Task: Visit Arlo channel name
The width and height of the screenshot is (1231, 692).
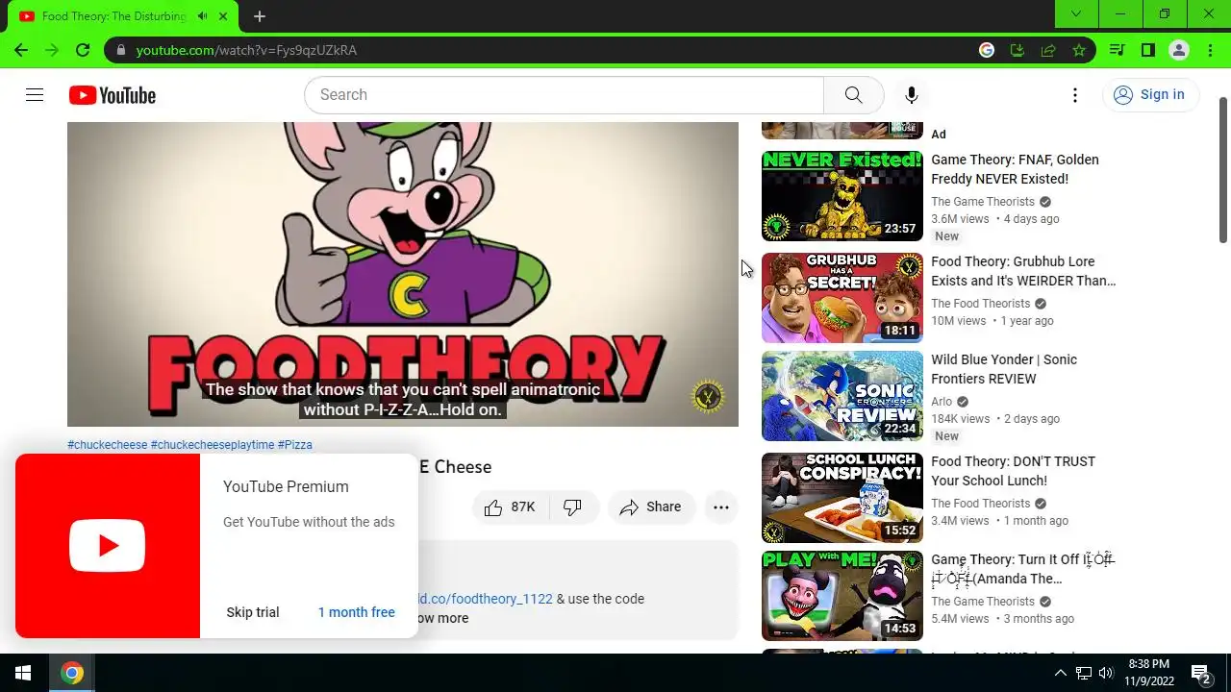Action: [942, 402]
